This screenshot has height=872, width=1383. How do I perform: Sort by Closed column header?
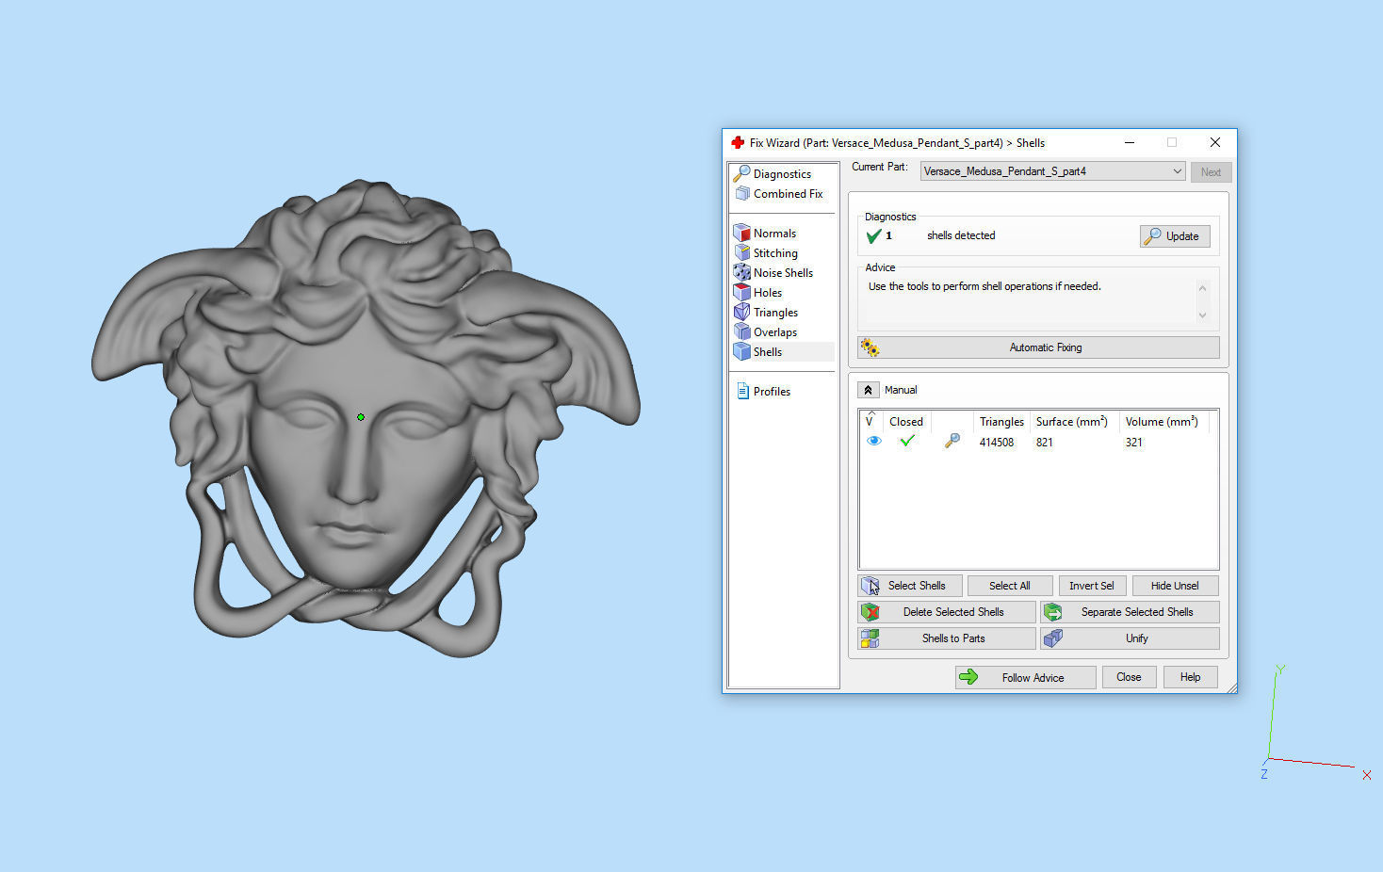pos(906,422)
